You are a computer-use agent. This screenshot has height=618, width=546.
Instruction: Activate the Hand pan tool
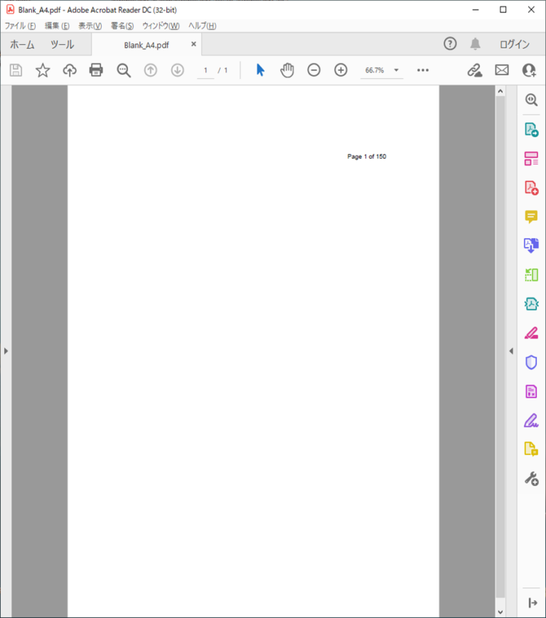coord(287,70)
